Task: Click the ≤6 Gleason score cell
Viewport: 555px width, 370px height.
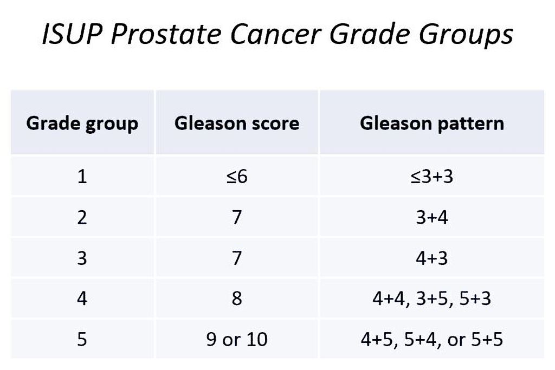Action: (237, 176)
